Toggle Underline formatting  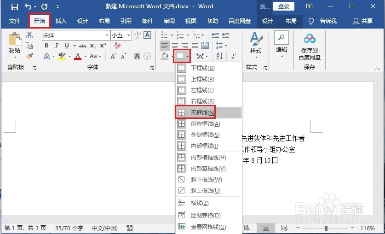coord(67,46)
